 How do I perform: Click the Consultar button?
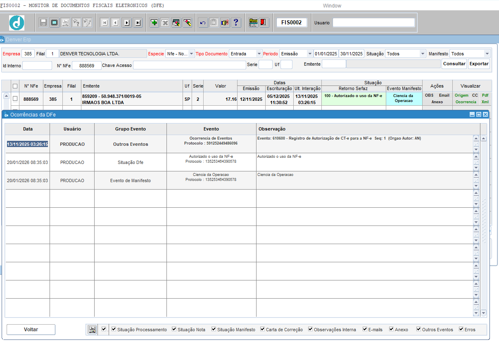454,64
